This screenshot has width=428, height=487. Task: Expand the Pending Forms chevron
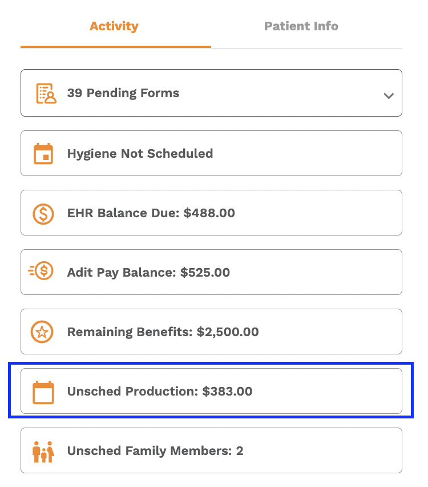coord(389,95)
